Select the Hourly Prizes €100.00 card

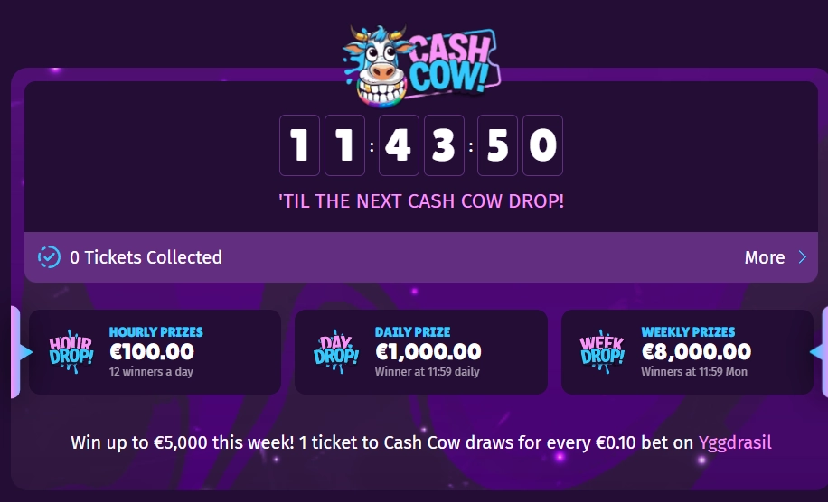click(x=155, y=352)
